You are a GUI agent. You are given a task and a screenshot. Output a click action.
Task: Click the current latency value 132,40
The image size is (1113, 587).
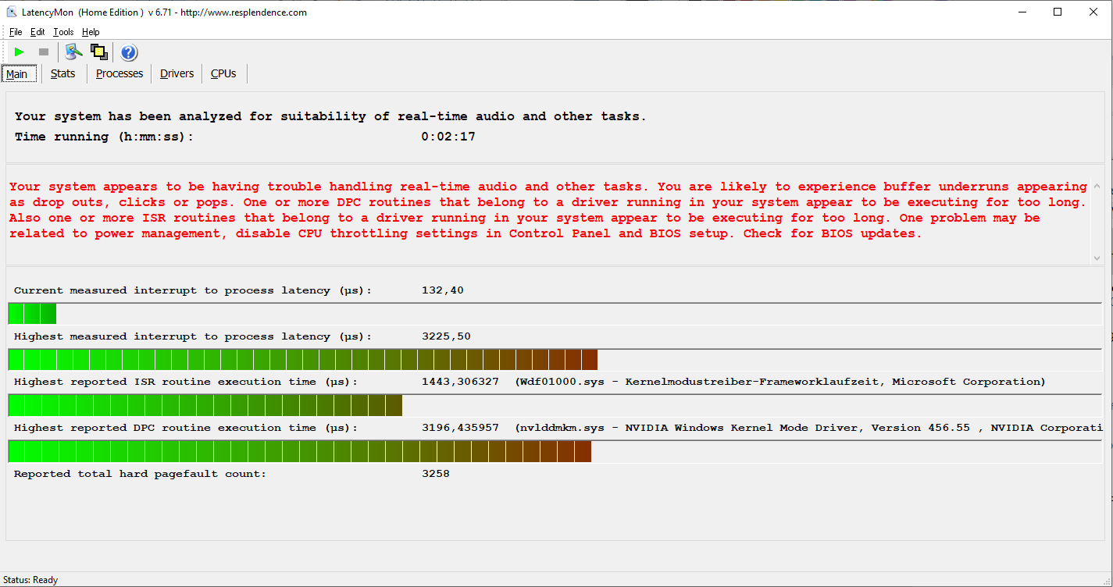442,290
